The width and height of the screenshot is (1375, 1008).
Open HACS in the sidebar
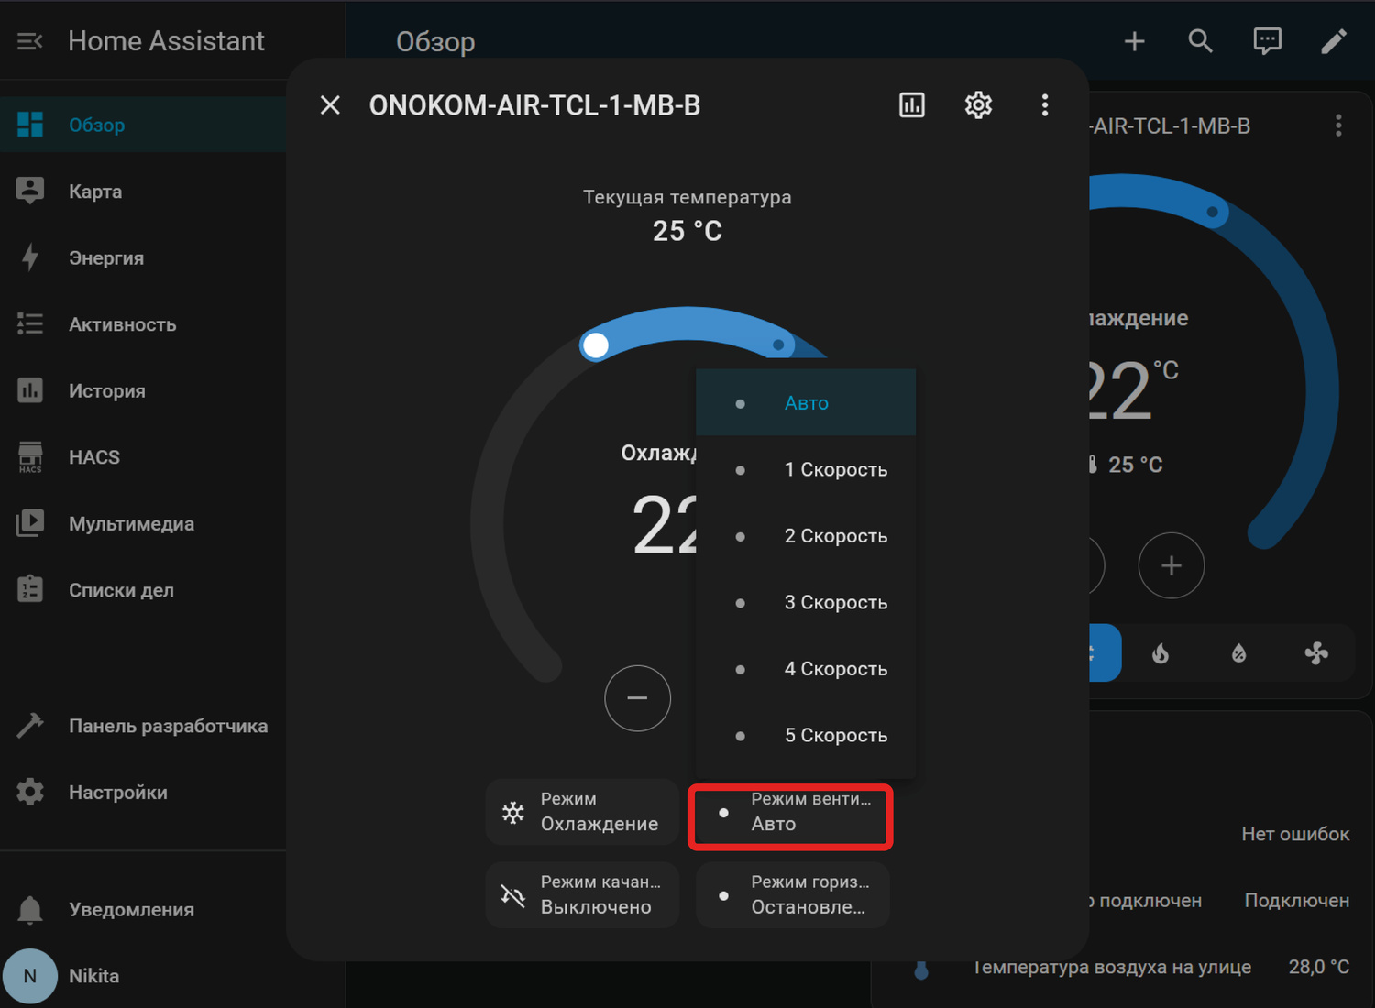94,457
